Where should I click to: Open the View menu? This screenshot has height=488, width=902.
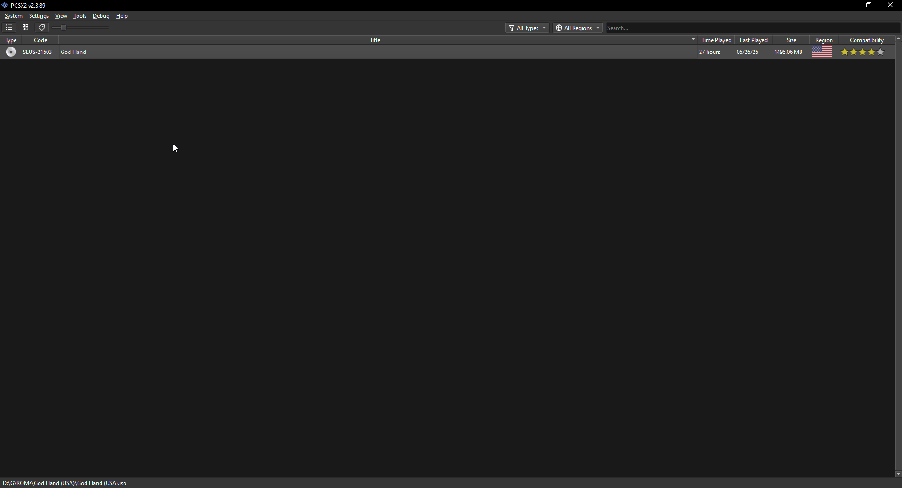[61, 16]
